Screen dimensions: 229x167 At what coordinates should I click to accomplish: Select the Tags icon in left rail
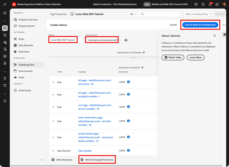[x=5, y=28]
